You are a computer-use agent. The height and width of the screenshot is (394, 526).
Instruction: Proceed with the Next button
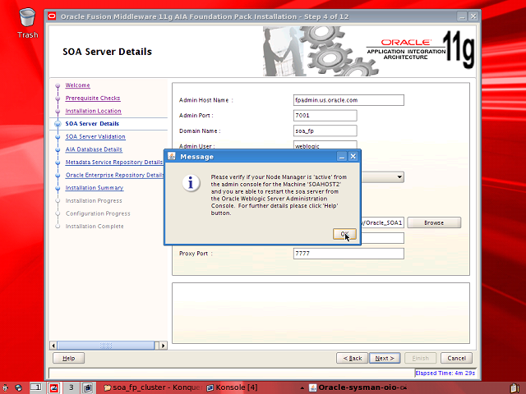pos(385,358)
